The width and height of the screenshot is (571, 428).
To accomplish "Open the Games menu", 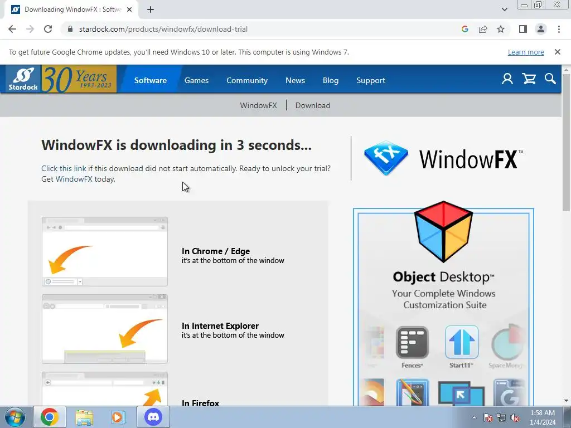I will (x=196, y=80).
